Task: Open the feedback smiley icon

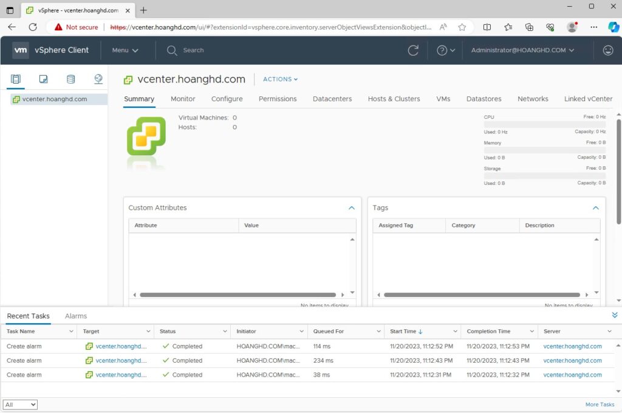Action: pos(607,50)
